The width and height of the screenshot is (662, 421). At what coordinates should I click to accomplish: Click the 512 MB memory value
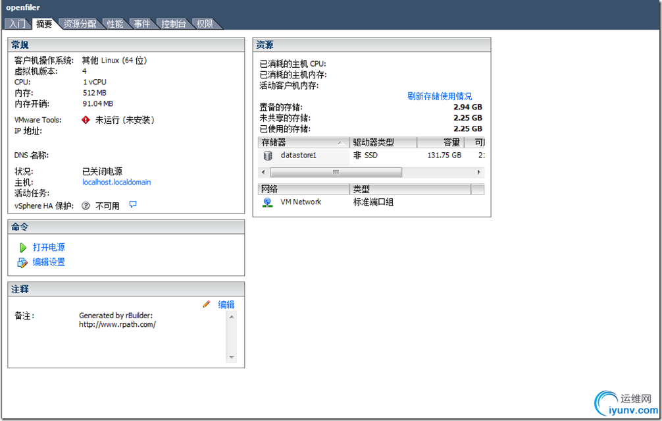pyautogui.click(x=95, y=93)
